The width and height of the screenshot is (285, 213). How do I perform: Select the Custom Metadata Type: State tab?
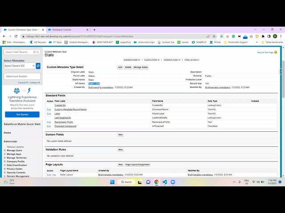point(24,30)
